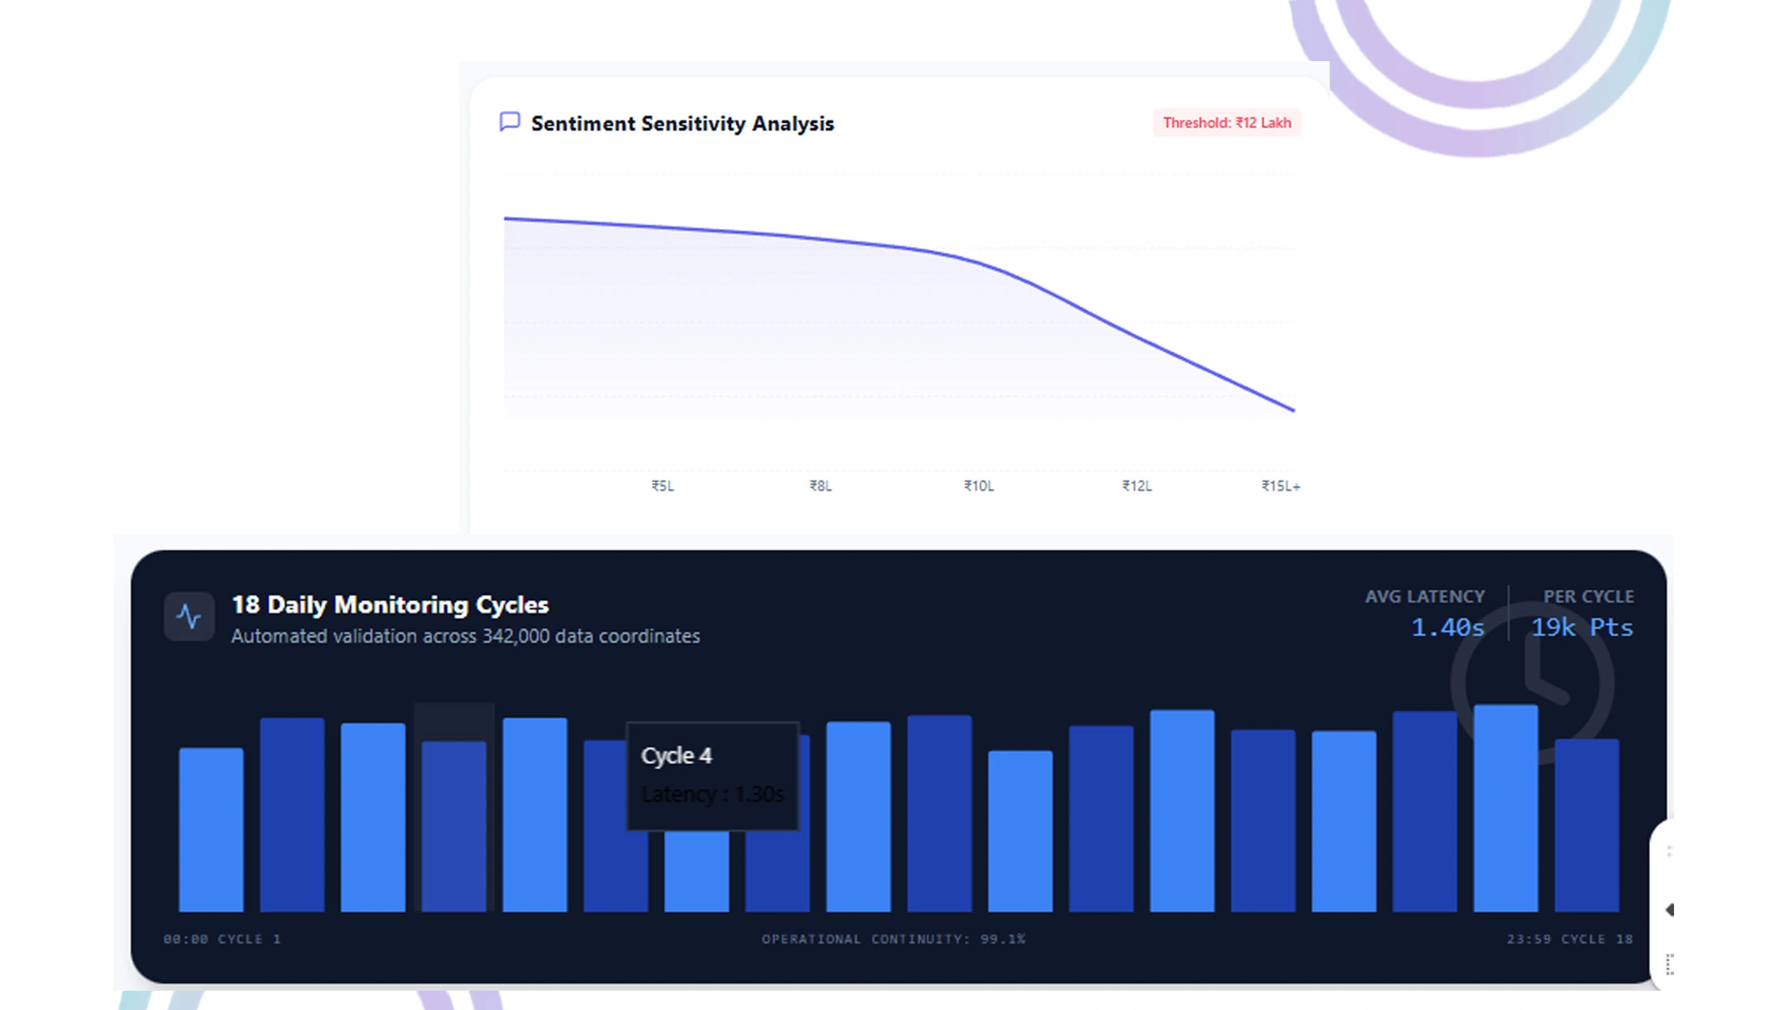
Task: Click the Threshold: ₹12 Lakh badge
Action: coord(1226,123)
